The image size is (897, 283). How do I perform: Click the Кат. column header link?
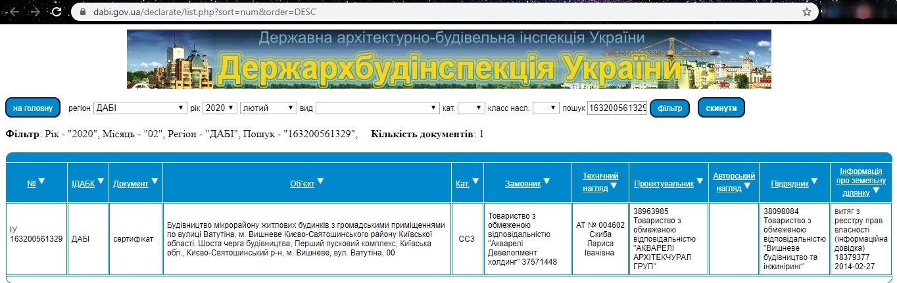[462, 184]
